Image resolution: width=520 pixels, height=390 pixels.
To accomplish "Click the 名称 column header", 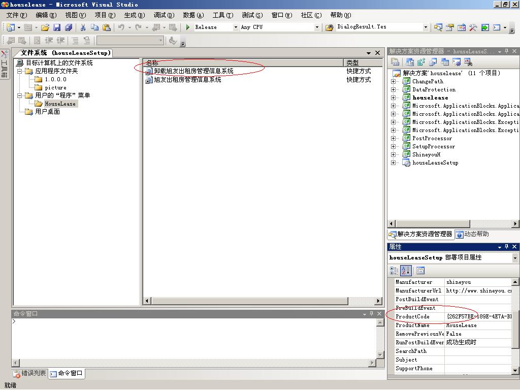I will 244,62.
